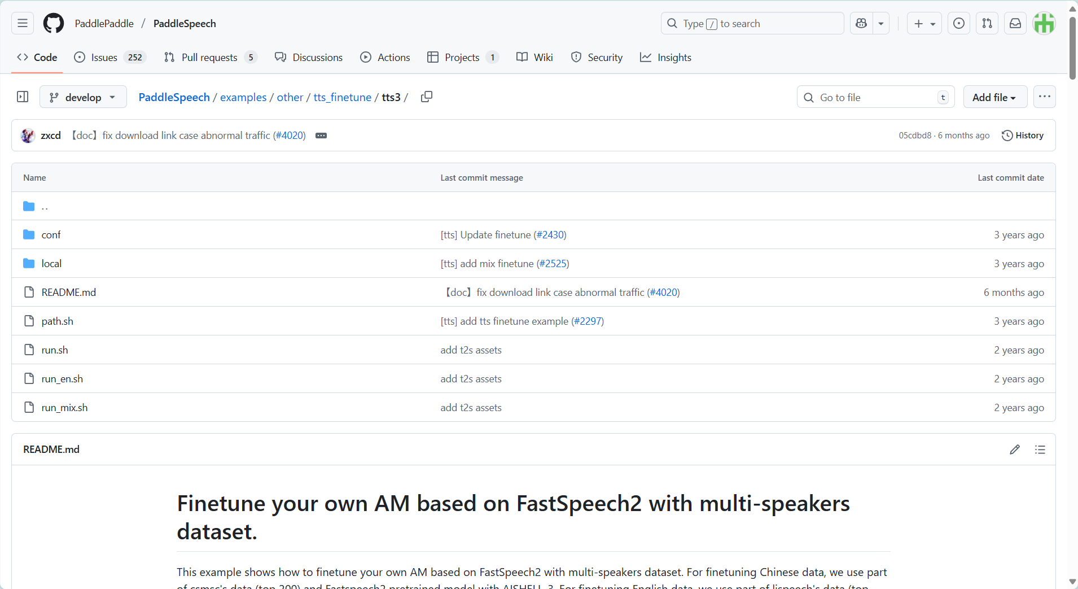Open the create new plus menu
Viewport: 1078px width, 589px height.
[924, 23]
